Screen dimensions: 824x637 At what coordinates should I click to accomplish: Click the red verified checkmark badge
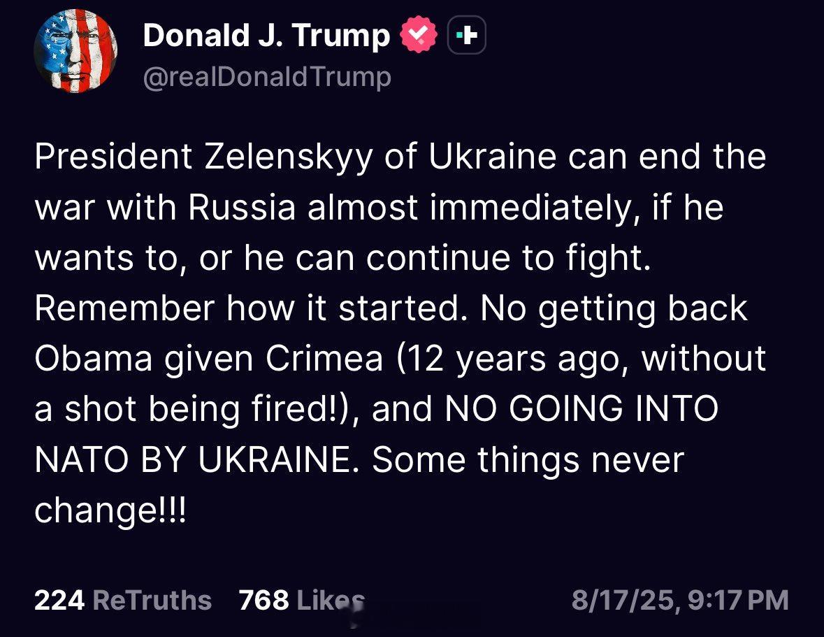pyautogui.click(x=419, y=35)
